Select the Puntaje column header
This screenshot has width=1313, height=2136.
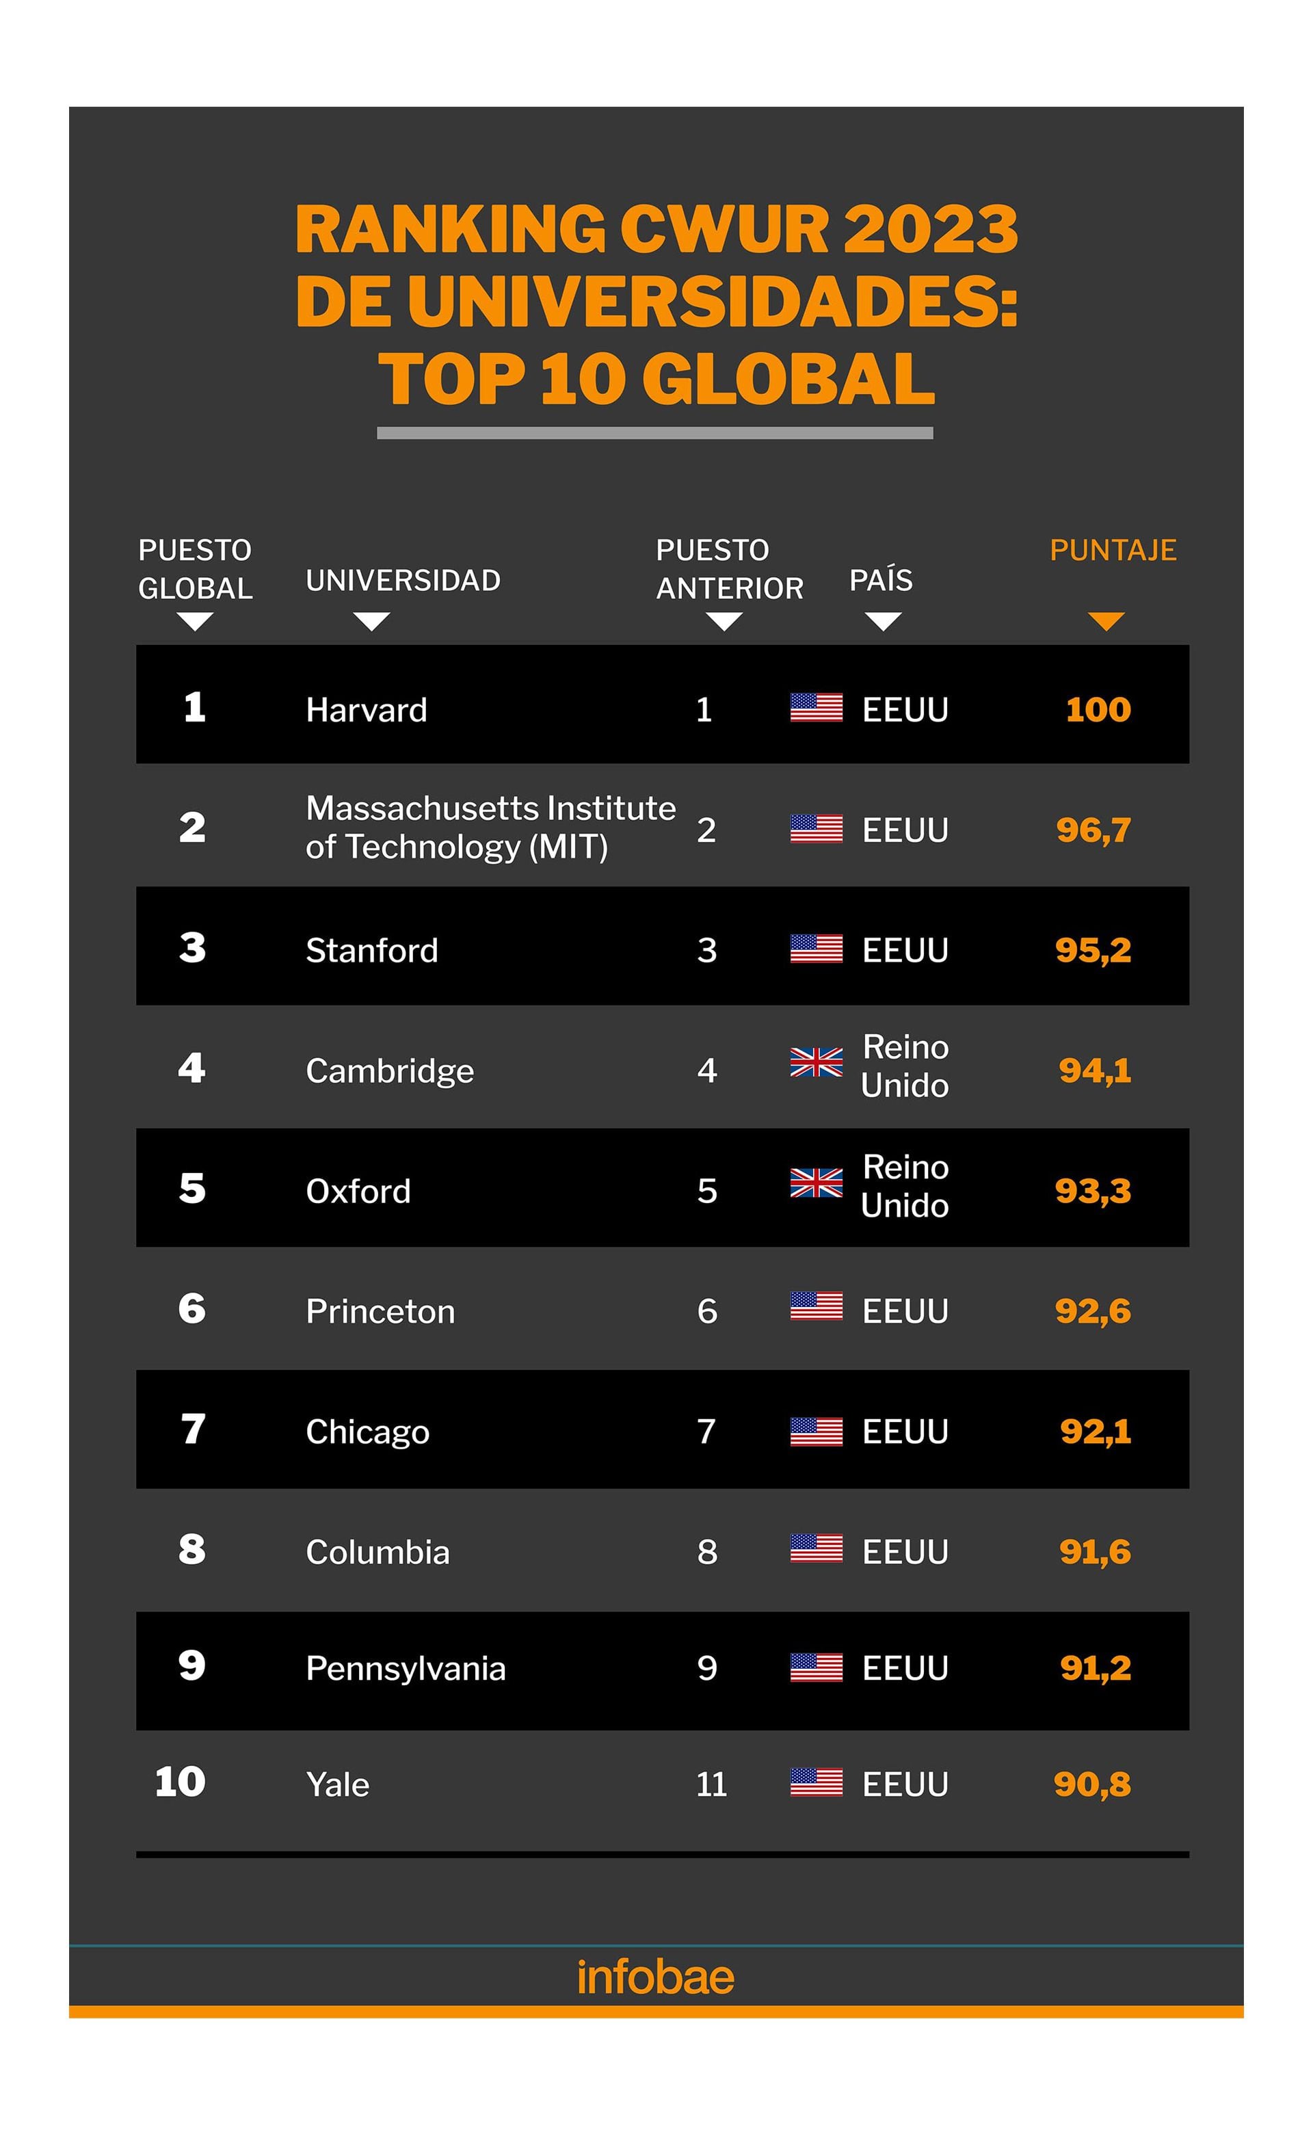click(x=1113, y=550)
